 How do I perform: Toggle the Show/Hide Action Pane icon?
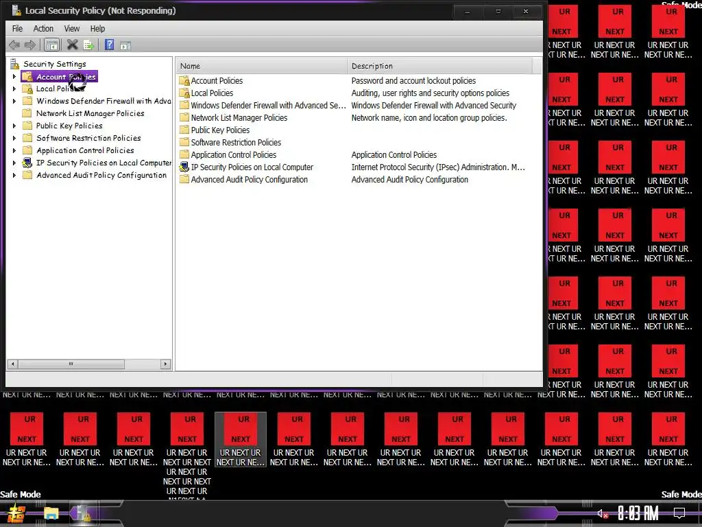pyautogui.click(x=125, y=45)
